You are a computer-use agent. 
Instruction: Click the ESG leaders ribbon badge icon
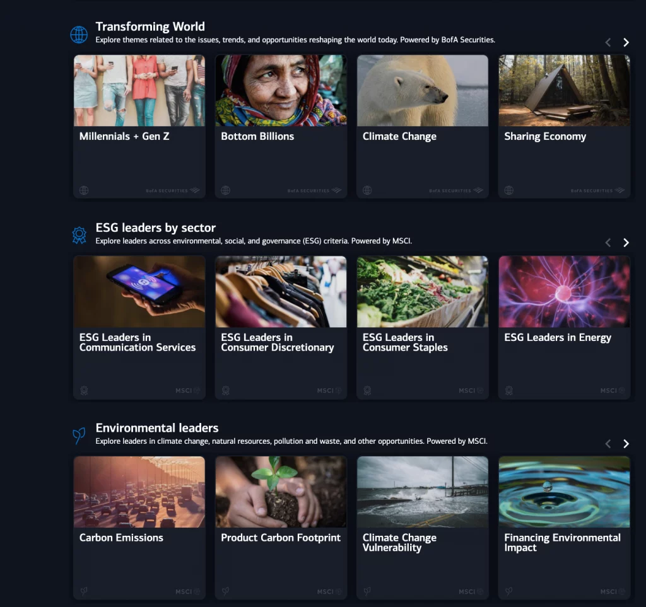click(79, 235)
